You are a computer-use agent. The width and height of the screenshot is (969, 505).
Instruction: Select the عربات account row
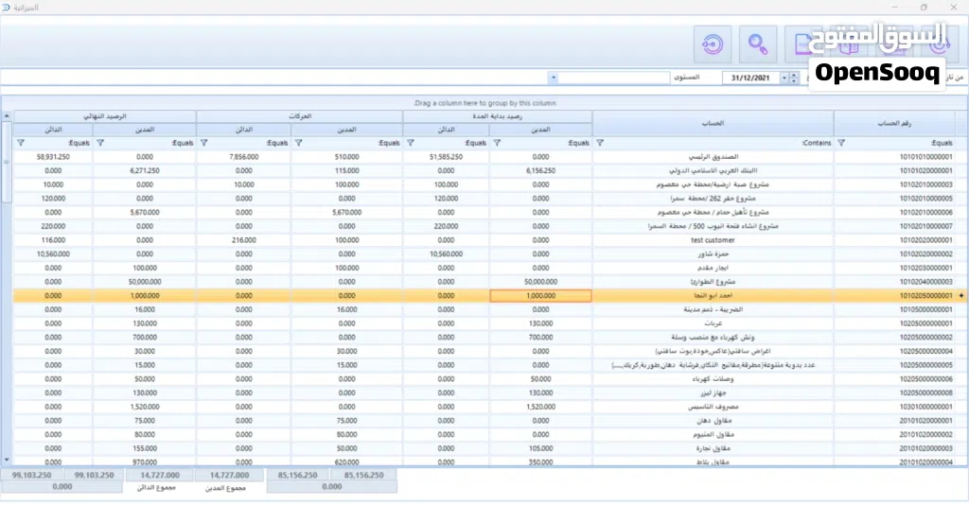714,323
